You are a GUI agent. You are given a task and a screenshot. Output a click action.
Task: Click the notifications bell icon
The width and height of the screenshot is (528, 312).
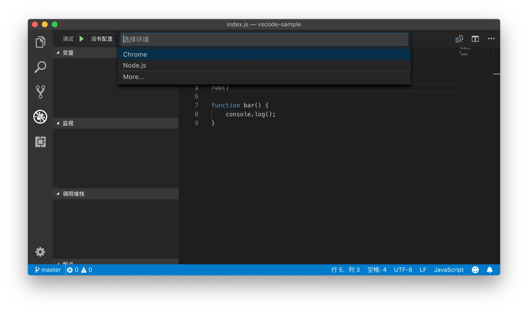tap(490, 270)
